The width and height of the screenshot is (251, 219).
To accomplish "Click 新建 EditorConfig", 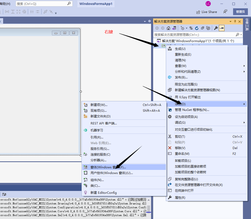I will [x=124, y=193].
